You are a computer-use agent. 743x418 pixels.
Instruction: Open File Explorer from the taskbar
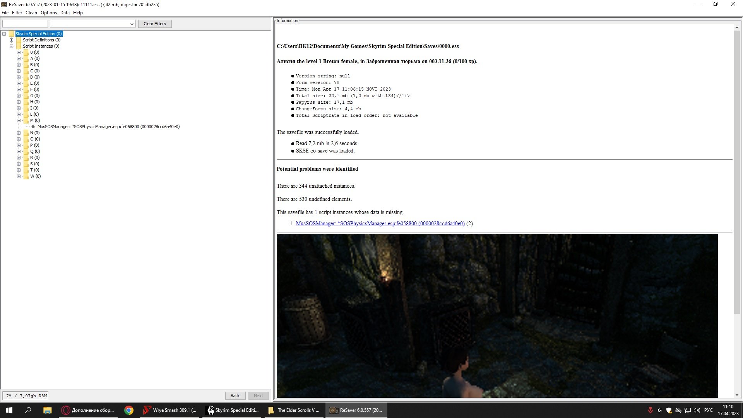[47, 410]
